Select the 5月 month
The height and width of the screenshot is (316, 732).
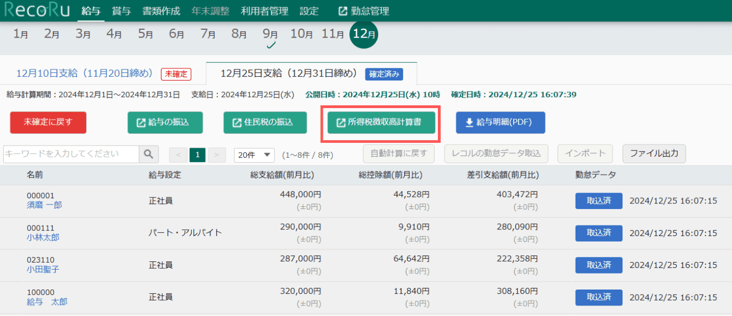point(145,34)
